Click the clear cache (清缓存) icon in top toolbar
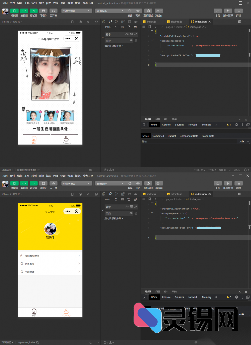 (159, 11)
